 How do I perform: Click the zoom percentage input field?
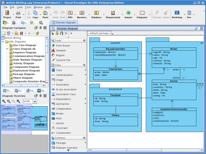click(x=28, y=101)
